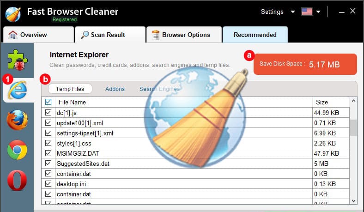Image resolution: width=364 pixels, height=212 pixels.
Task: Close the Fast Browser Cleaner window
Action: pyautogui.click(x=352, y=11)
